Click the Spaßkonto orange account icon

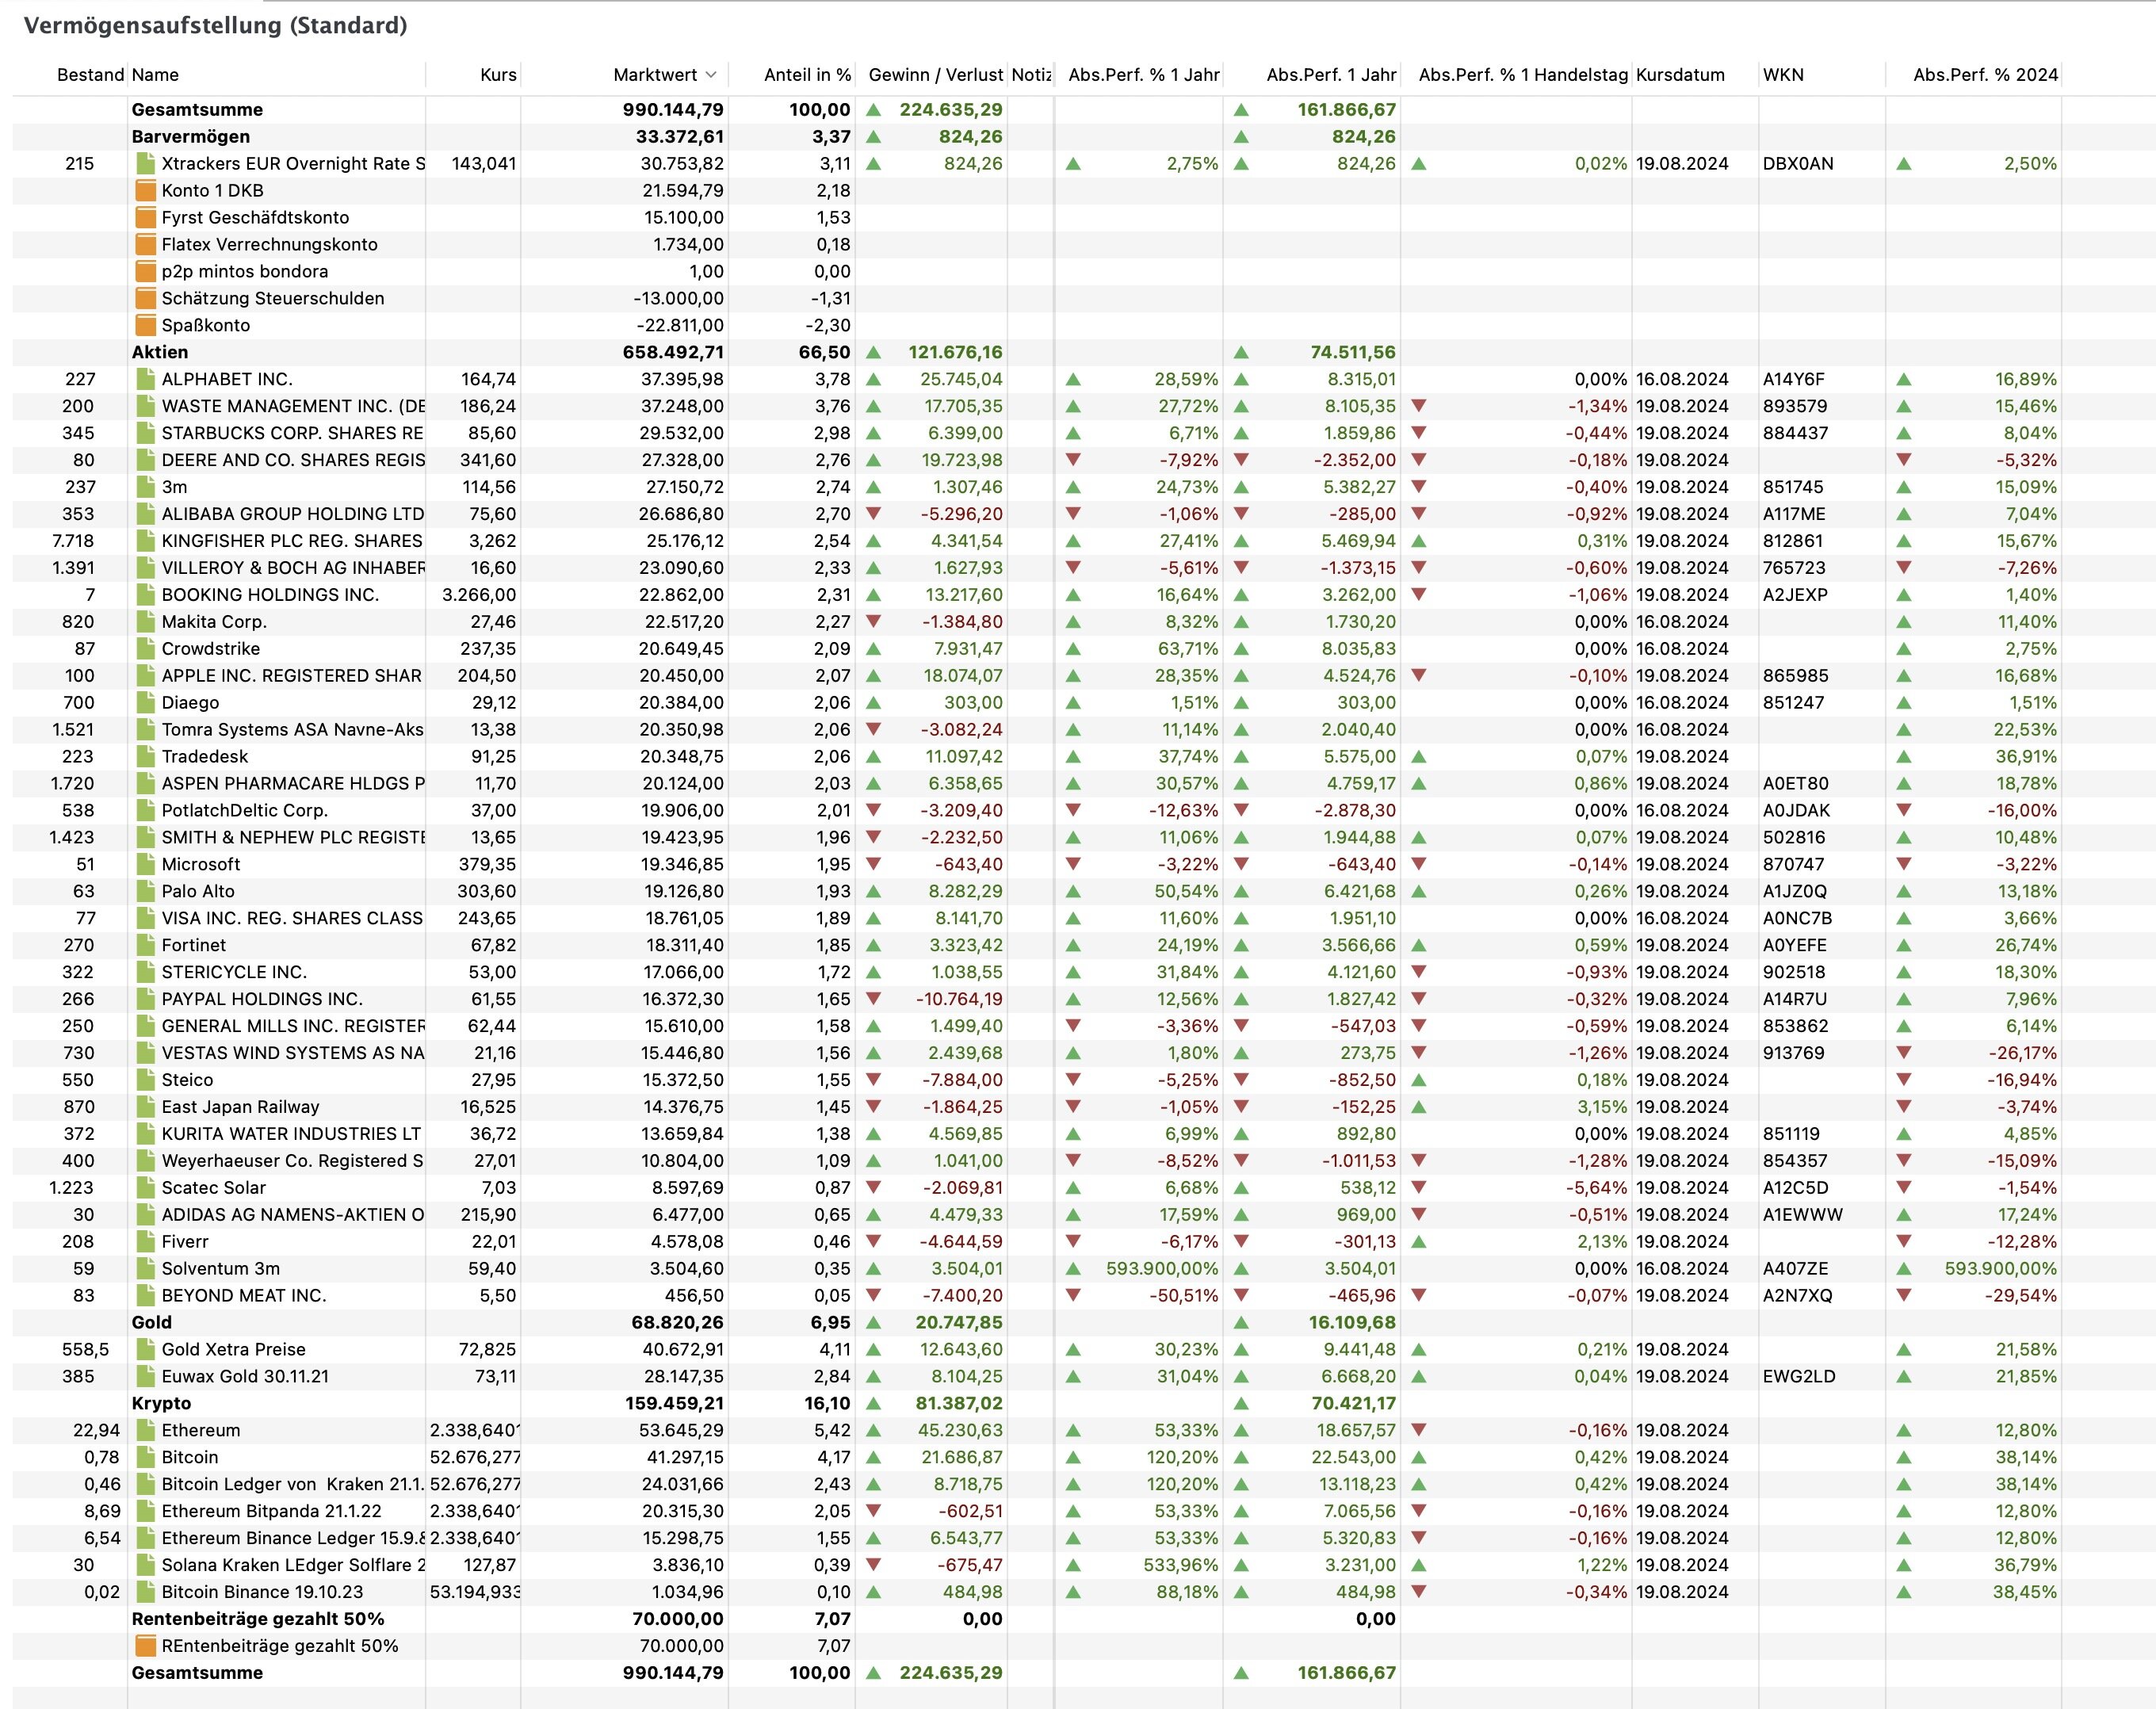click(146, 326)
